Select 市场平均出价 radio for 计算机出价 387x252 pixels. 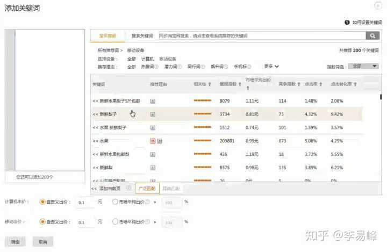pyautogui.click(x=115, y=202)
